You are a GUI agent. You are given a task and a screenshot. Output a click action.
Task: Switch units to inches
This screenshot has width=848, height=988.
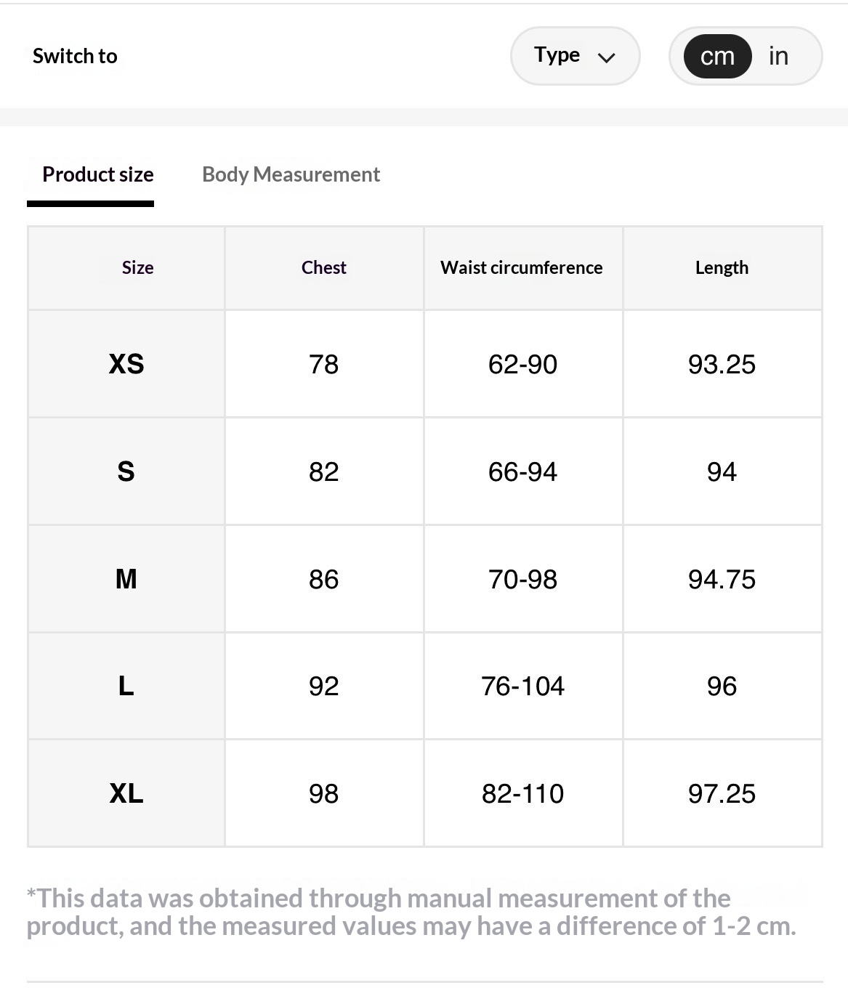pyautogui.click(x=778, y=57)
